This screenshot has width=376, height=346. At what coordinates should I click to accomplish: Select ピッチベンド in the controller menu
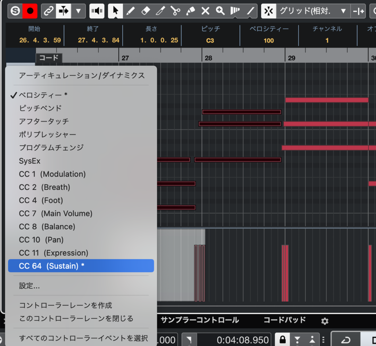(40, 108)
